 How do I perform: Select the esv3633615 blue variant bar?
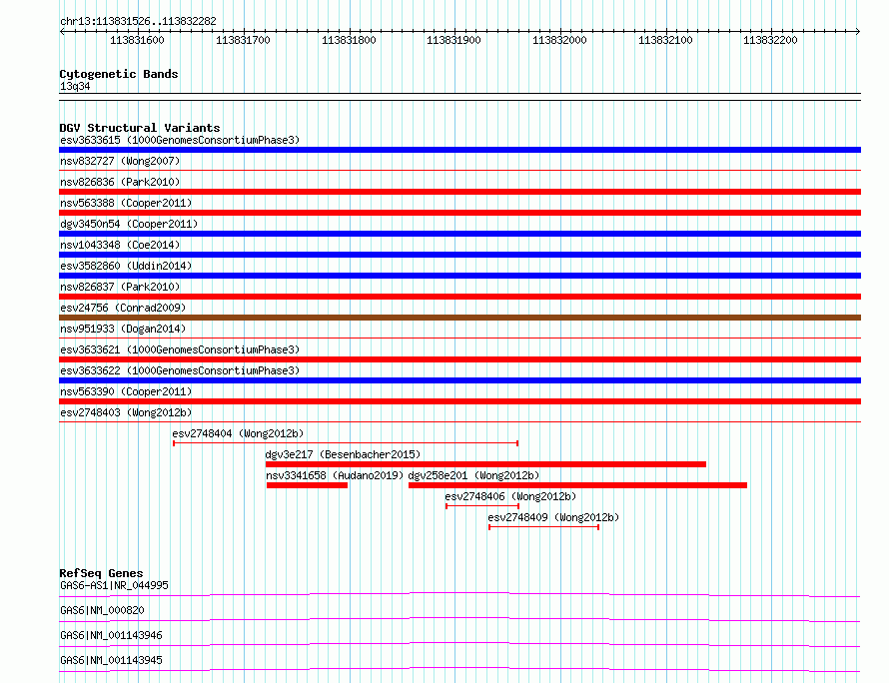click(x=459, y=150)
